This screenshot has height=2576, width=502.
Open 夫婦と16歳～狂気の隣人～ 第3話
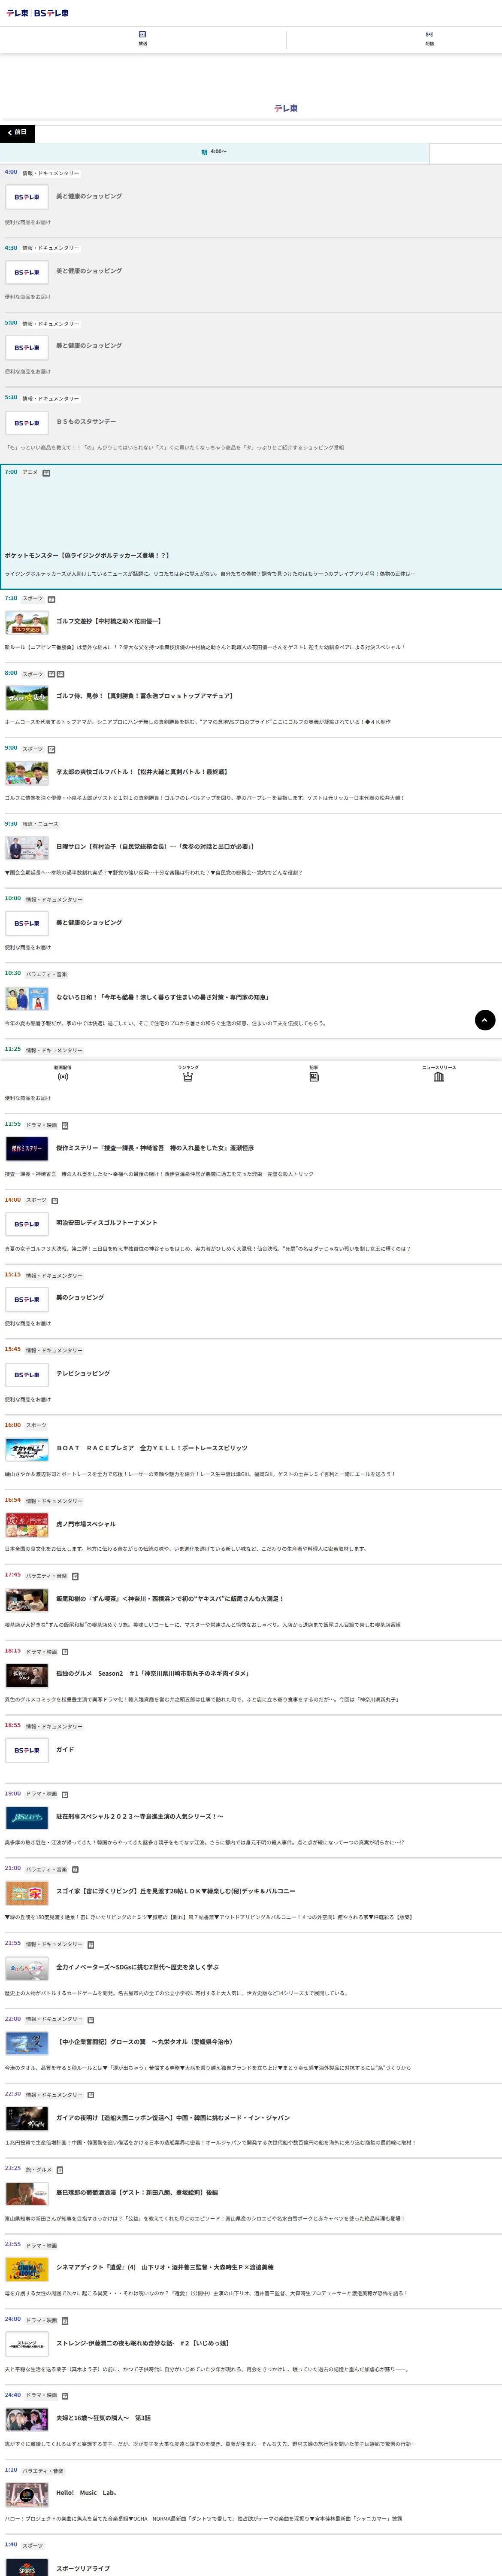pos(104,2418)
